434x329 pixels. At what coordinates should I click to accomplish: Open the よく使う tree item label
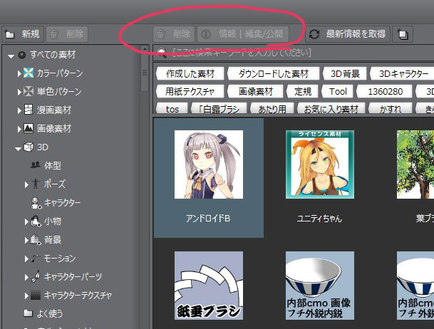[x=50, y=313]
